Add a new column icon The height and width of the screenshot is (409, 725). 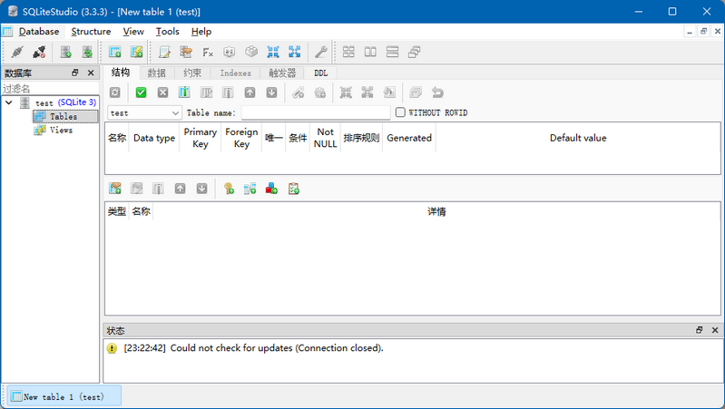184,93
